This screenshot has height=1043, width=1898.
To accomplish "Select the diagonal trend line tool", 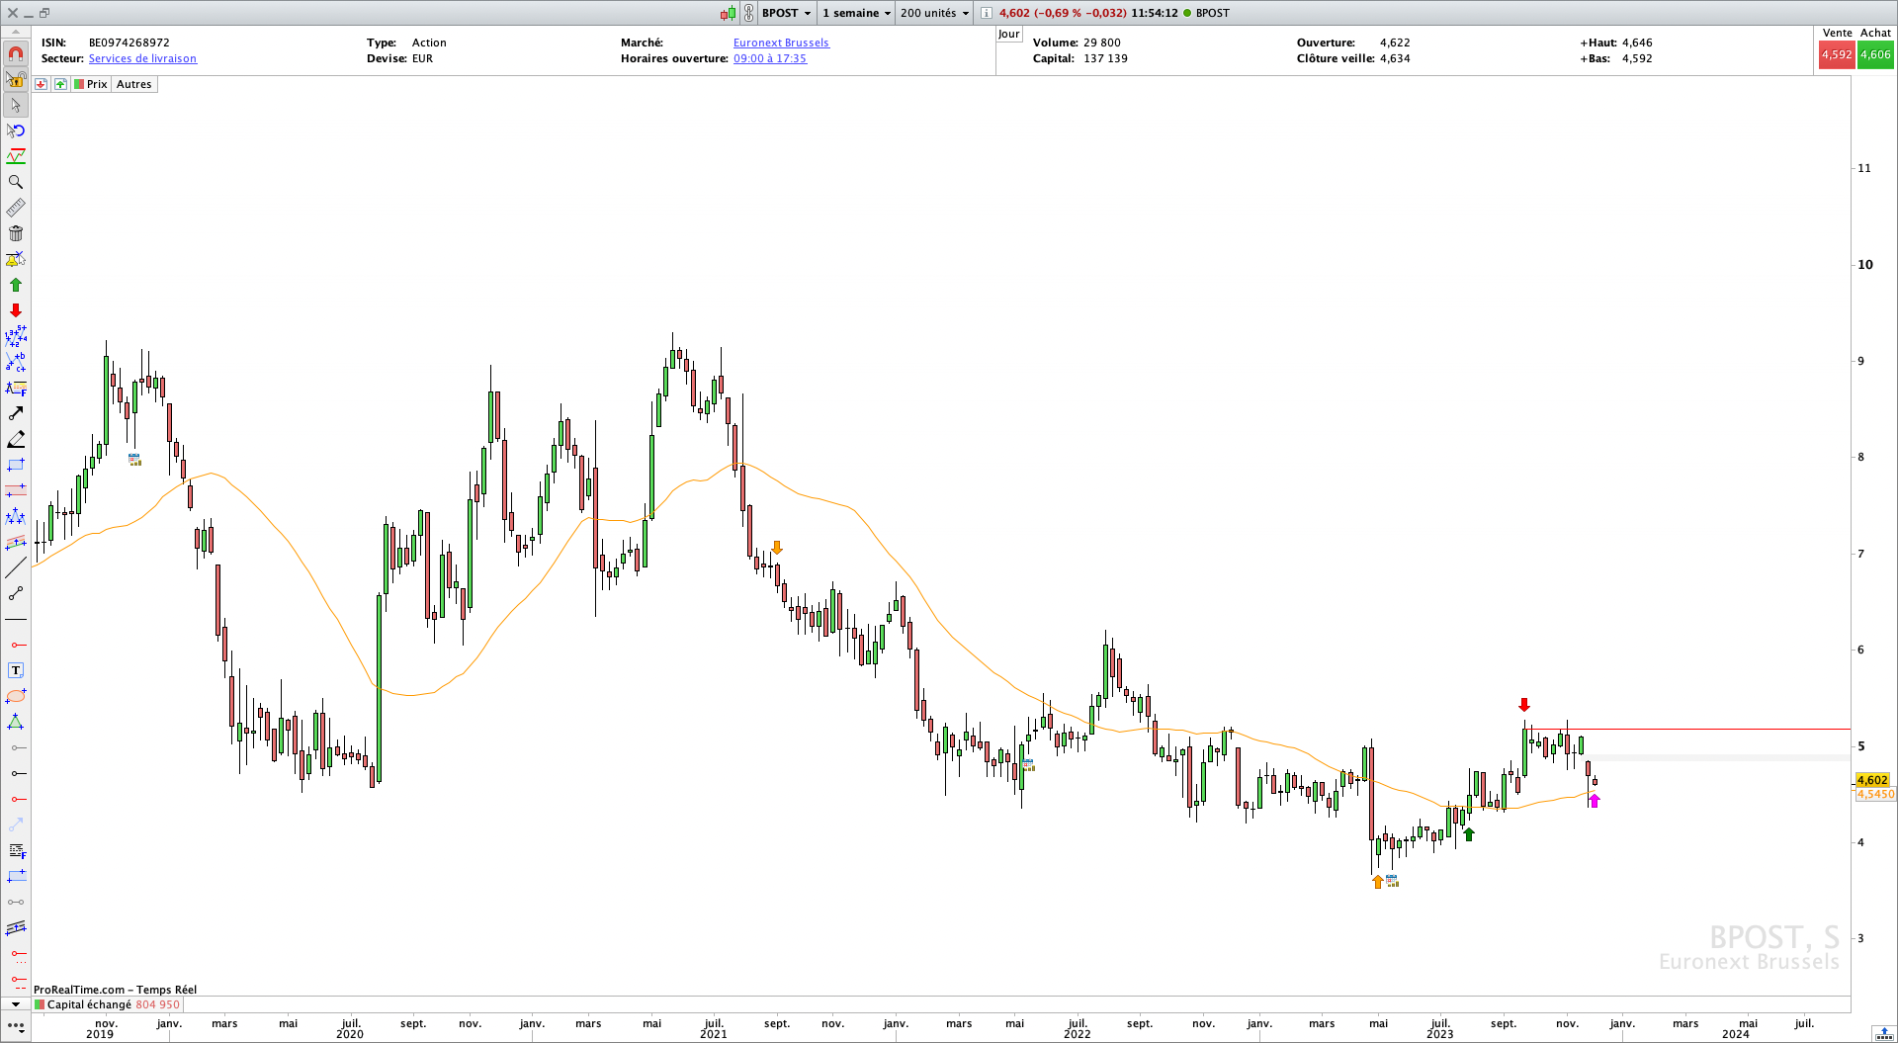I will [x=16, y=567].
